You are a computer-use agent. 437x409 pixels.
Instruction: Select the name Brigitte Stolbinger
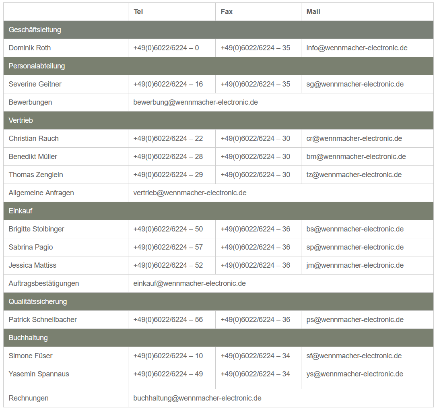pyautogui.click(x=36, y=229)
